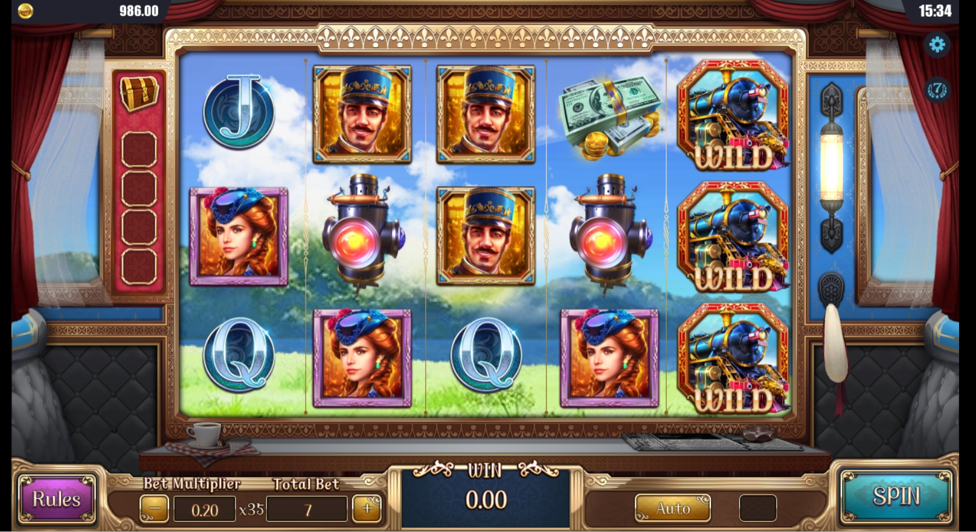Select the first-reel Q symbol

(x=239, y=355)
